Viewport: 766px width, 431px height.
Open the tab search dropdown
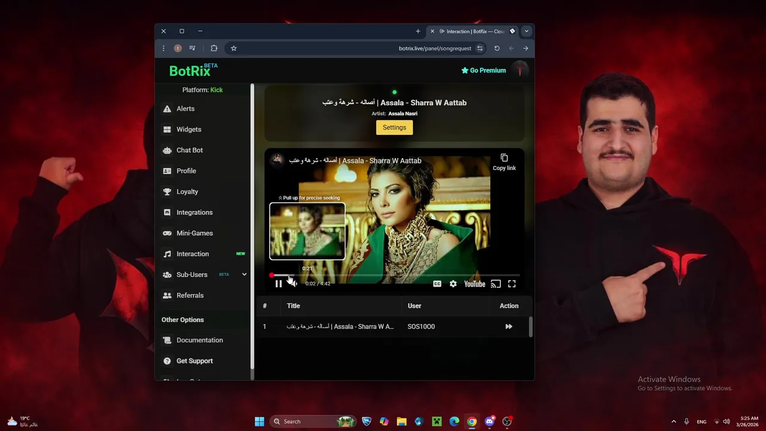tap(527, 31)
